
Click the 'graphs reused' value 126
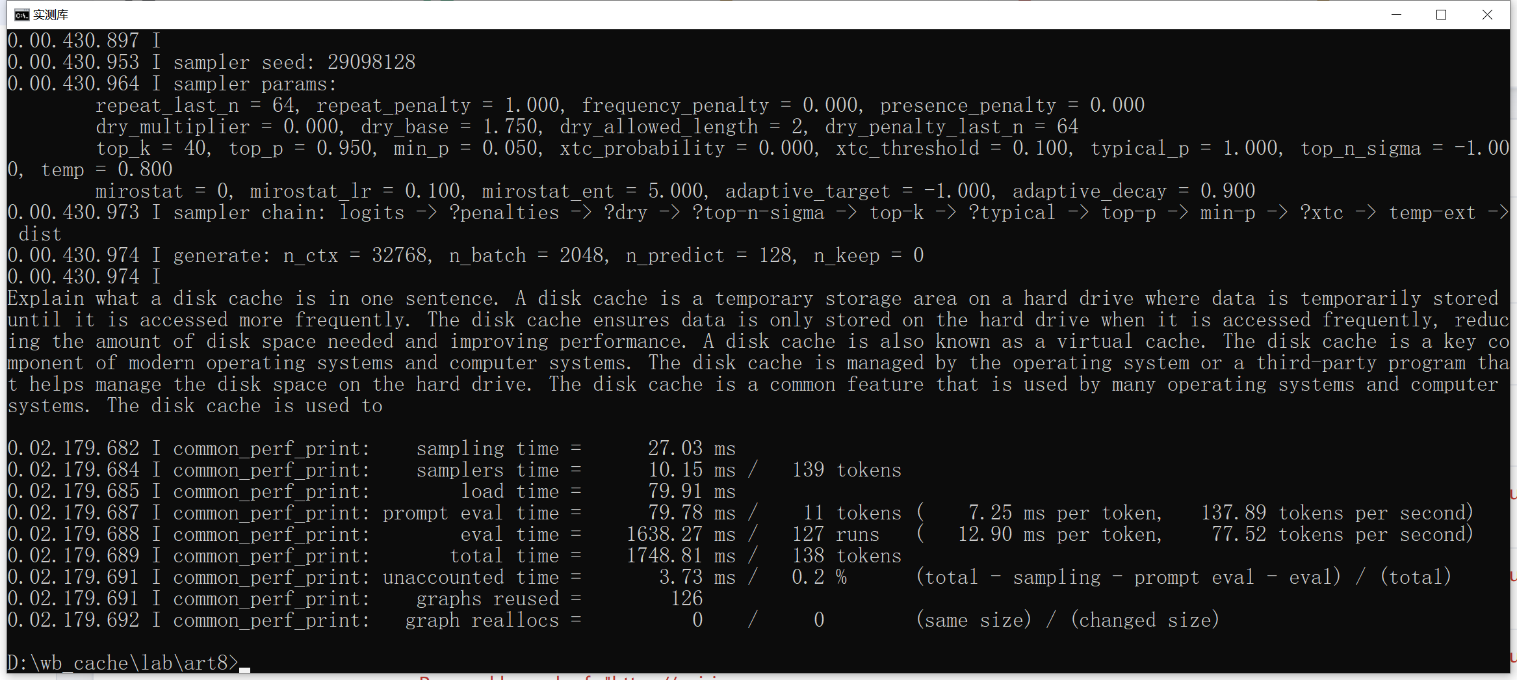pyautogui.click(x=686, y=599)
